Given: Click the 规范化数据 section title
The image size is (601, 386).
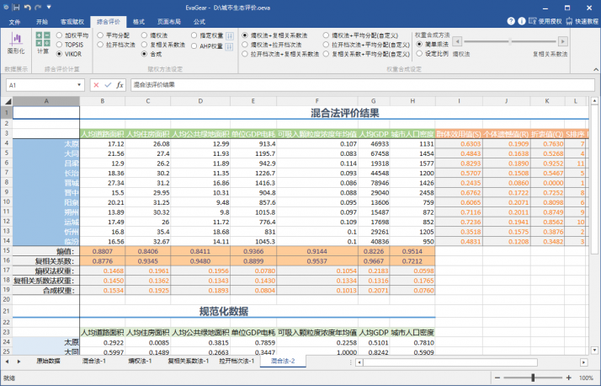Looking at the screenshot, I should [224, 311].
